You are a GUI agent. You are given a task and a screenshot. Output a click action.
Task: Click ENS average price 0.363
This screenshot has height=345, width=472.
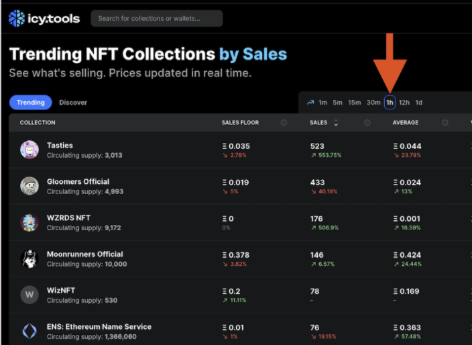407,328
